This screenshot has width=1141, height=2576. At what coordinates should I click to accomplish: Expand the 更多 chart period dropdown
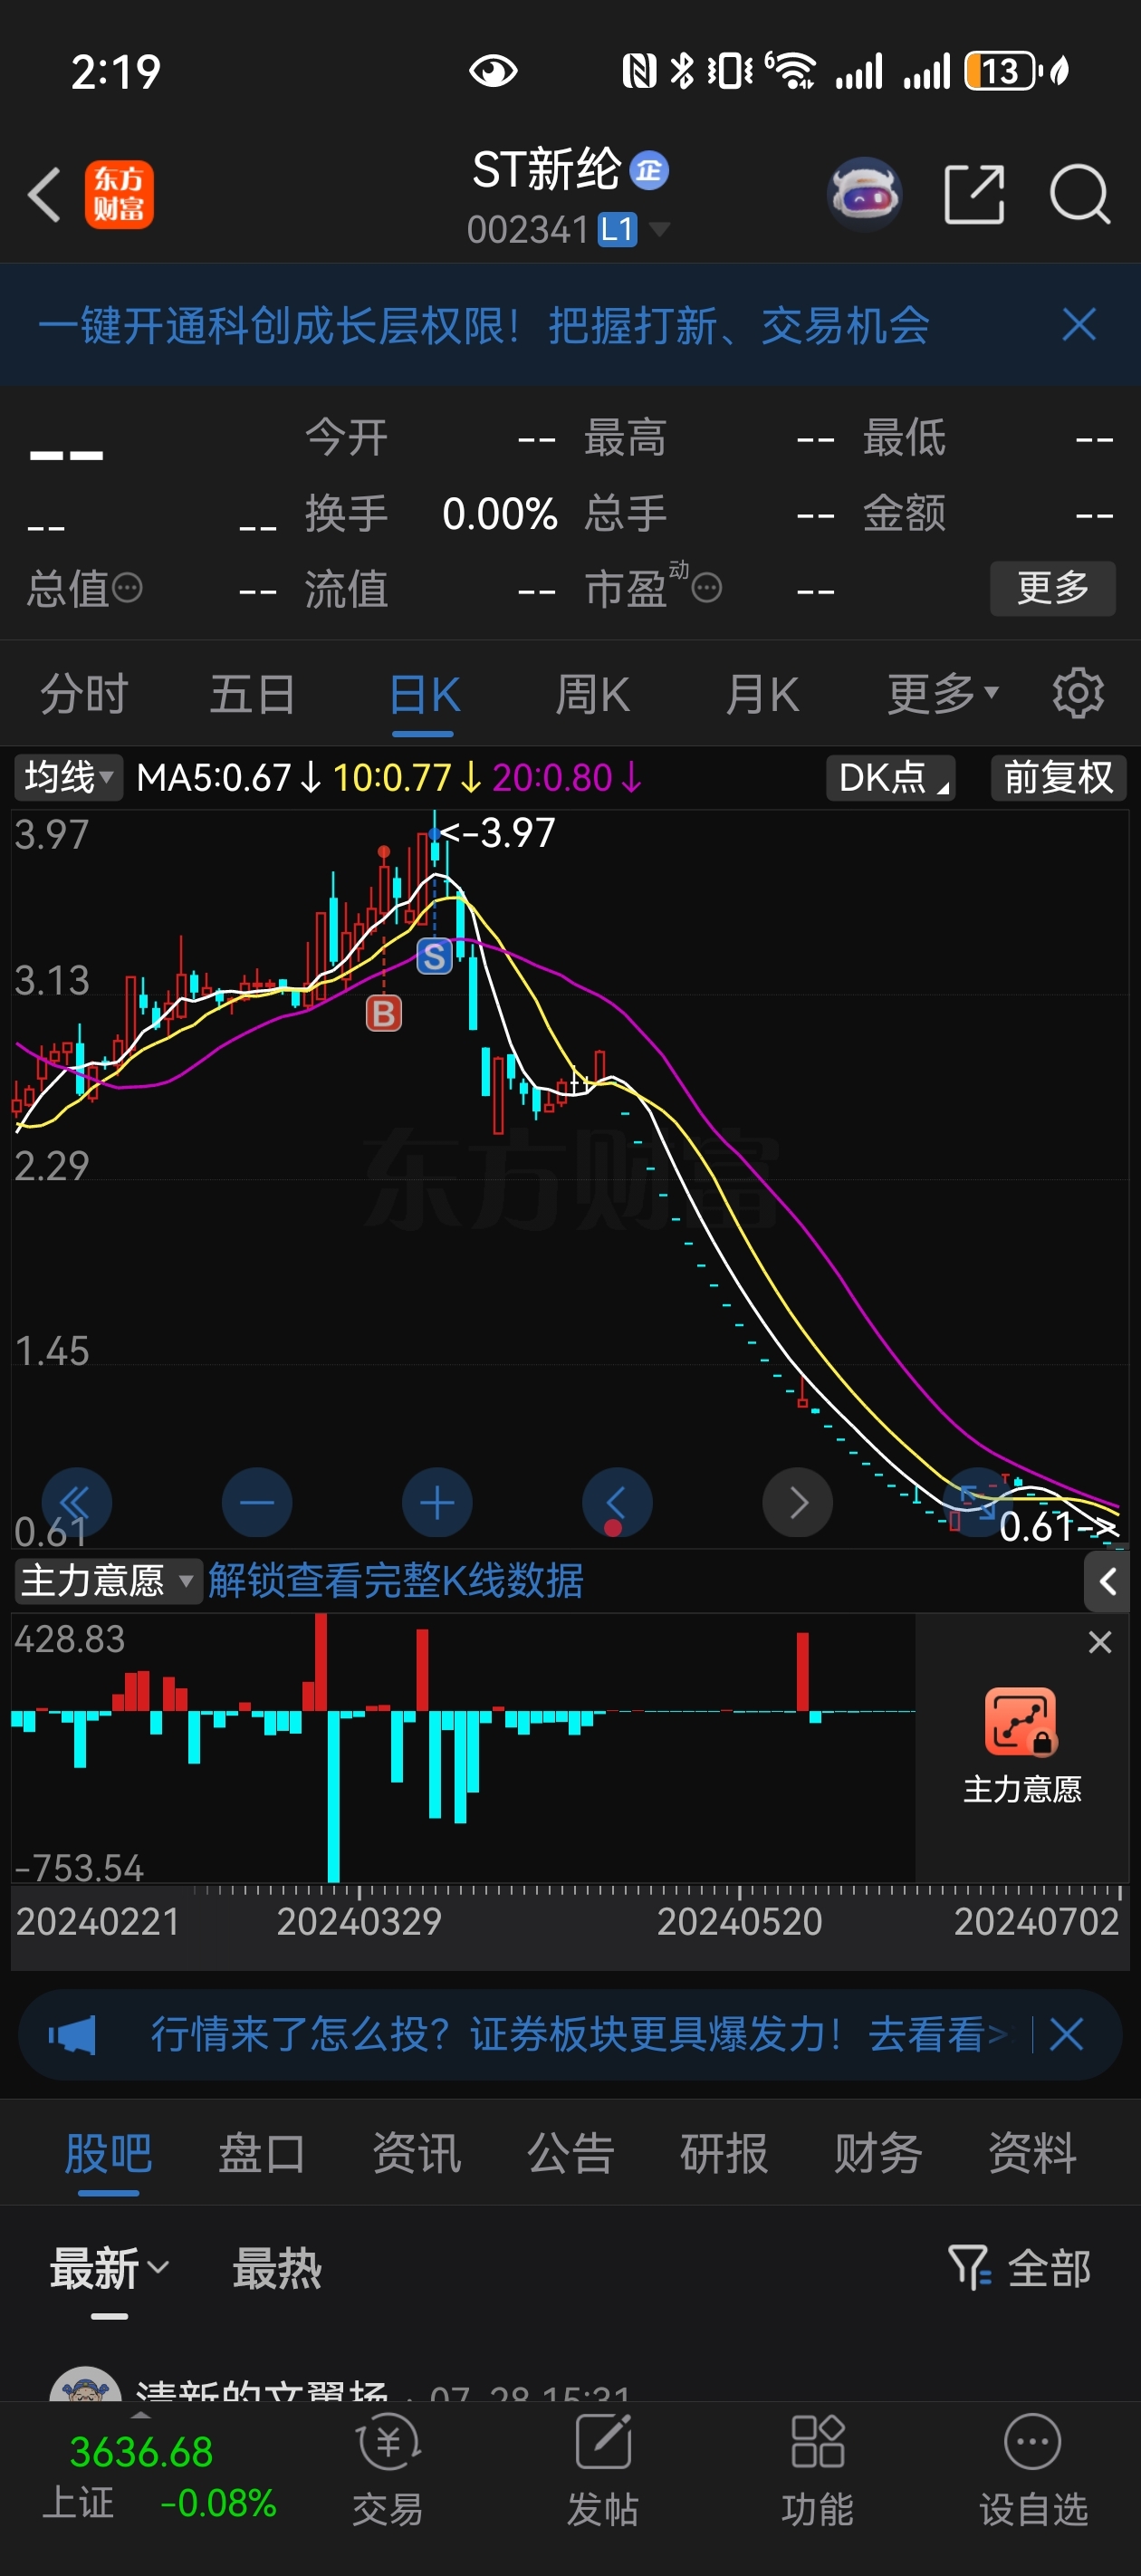[943, 694]
